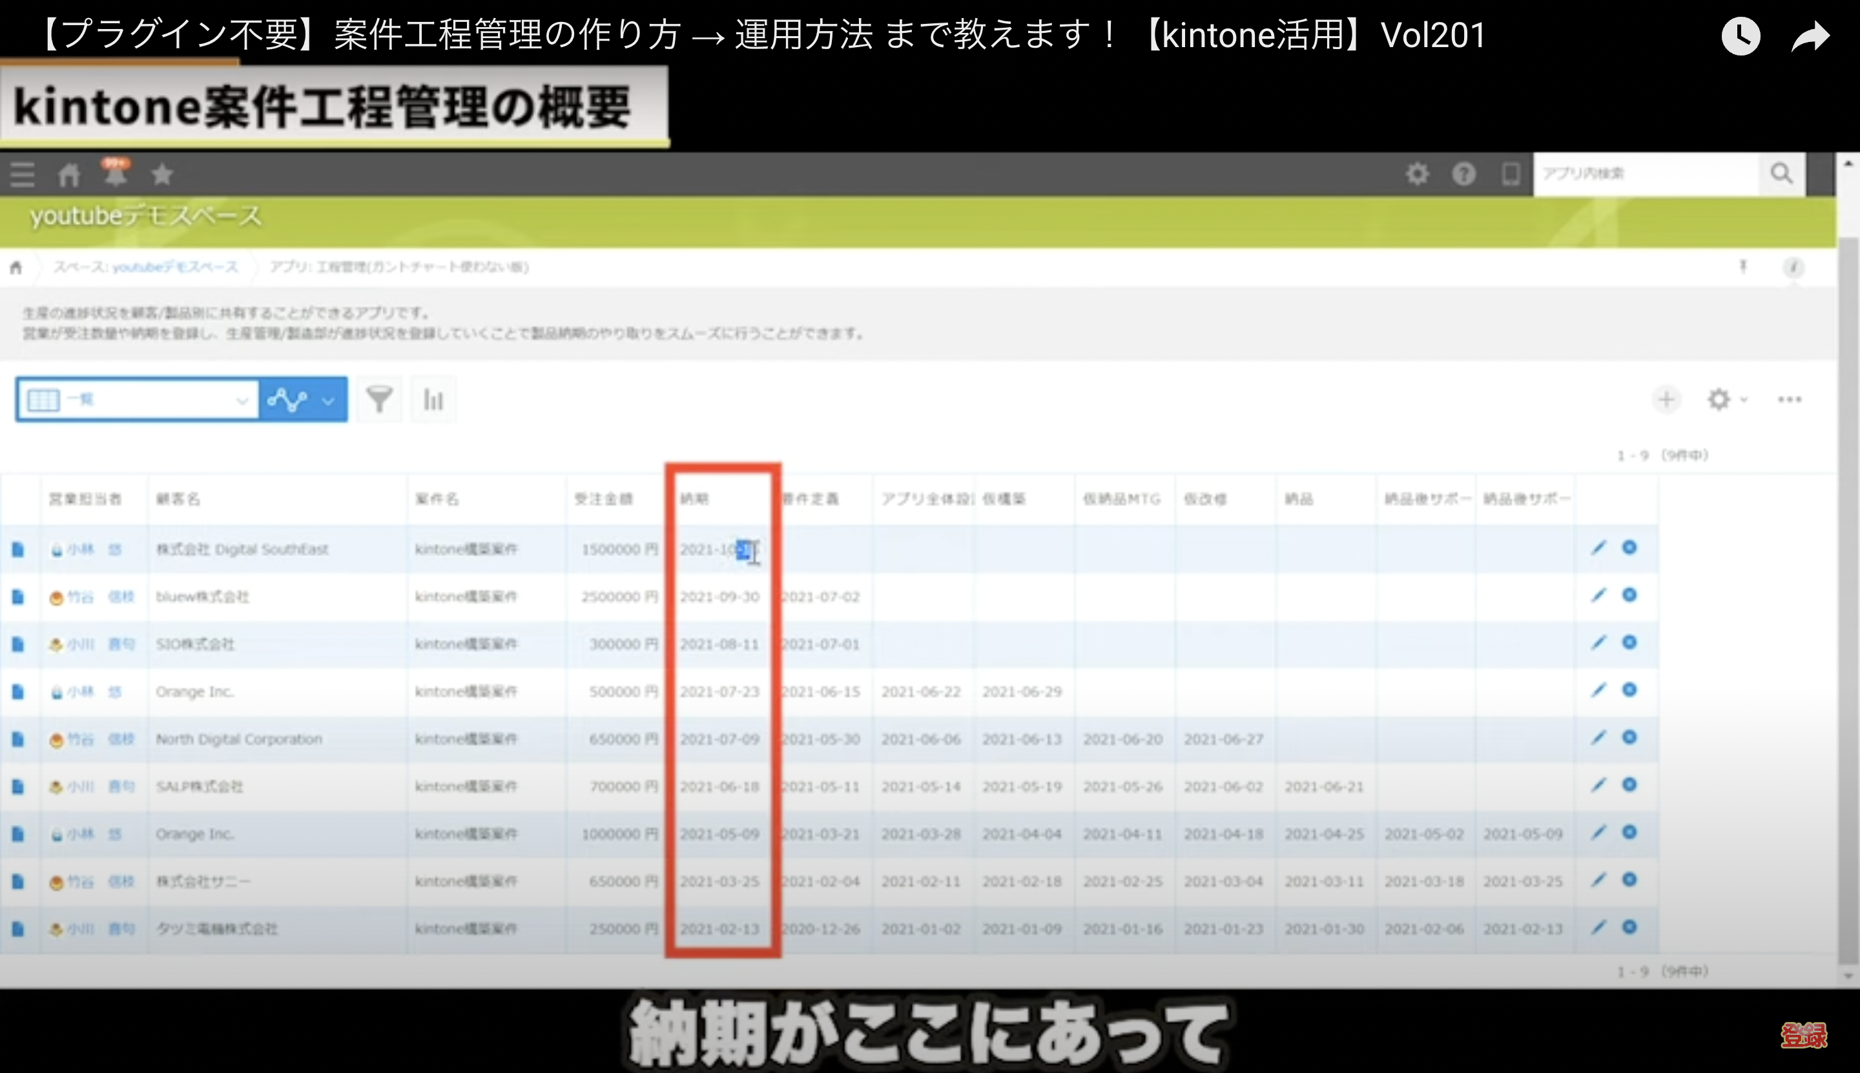The height and width of the screenshot is (1073, 1860).
Task: Open the help question mark icon
Action: pos(1463,174)
